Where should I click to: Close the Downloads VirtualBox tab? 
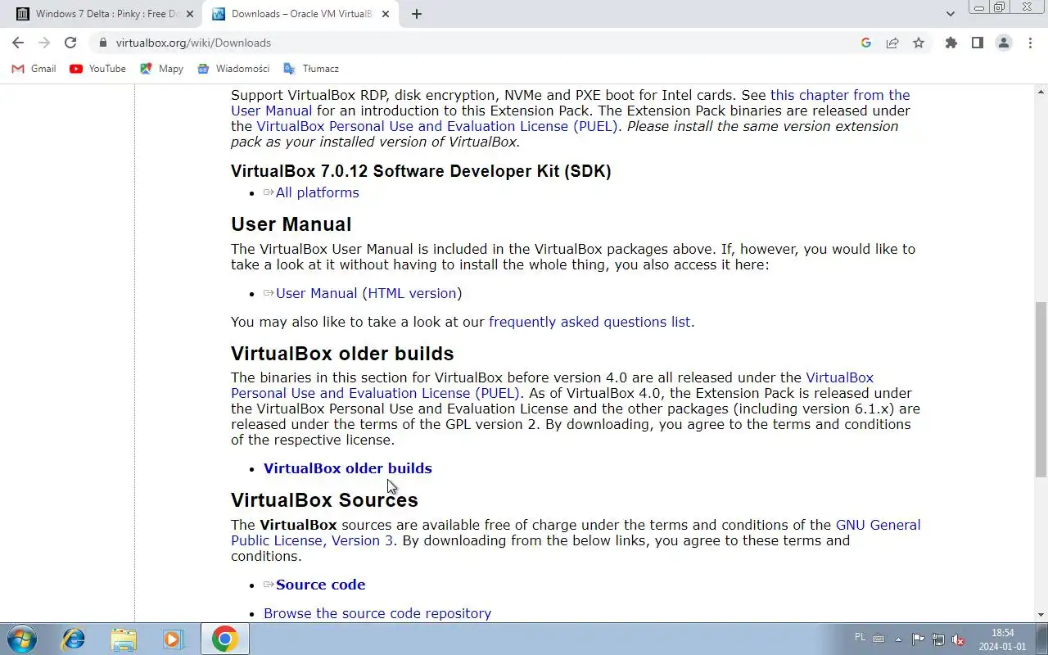click(385, 14)
